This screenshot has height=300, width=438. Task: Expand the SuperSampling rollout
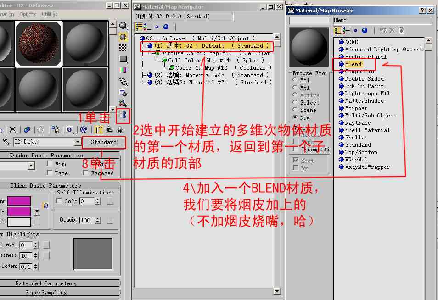(60, 292)
